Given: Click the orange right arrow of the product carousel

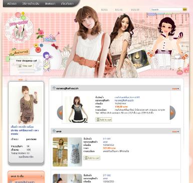Looking at the screenshot, I should point(172,113).
